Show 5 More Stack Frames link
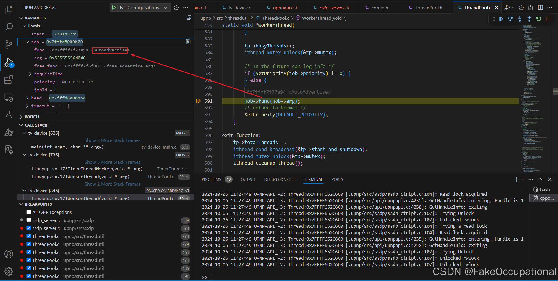 tap(112, 162)
